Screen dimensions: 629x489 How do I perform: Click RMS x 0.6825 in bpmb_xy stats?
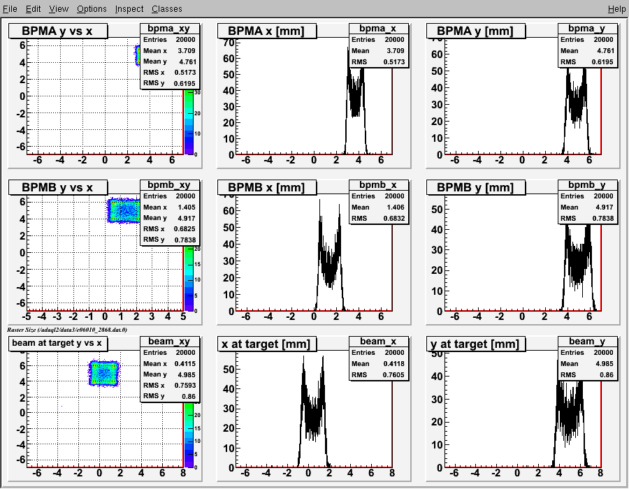point(169,229)
